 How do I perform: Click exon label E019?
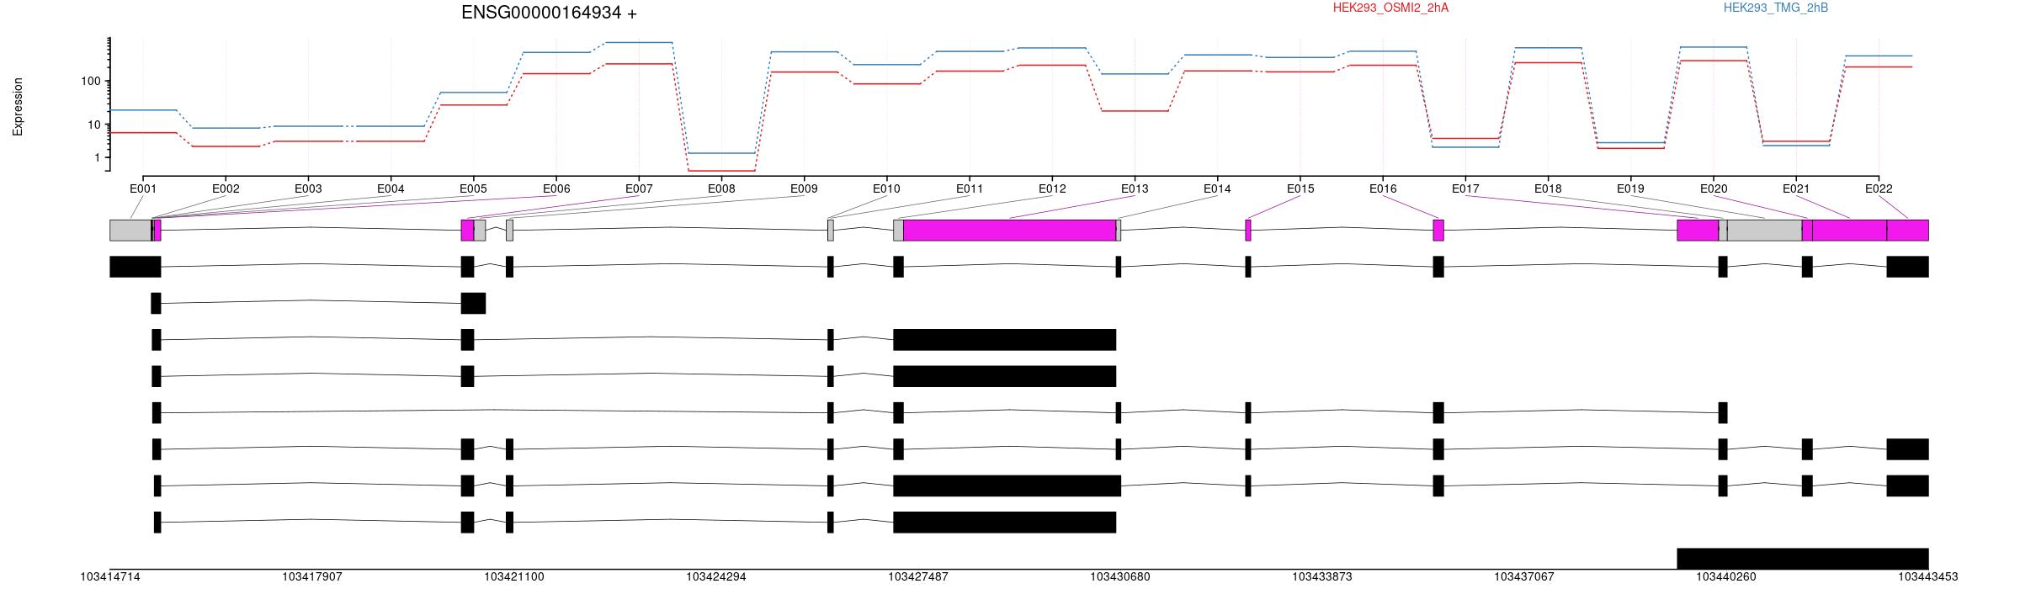(x=1630, y=188)
